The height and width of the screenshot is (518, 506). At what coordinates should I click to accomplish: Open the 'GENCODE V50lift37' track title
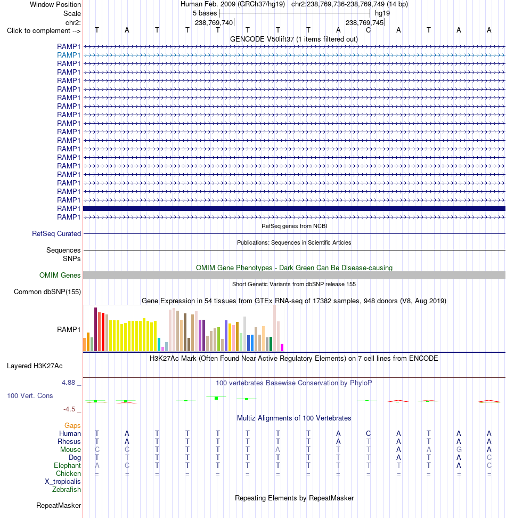(x=294, y=39)
